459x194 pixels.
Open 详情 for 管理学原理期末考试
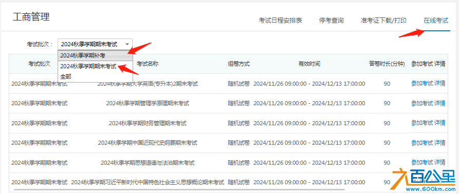coord(439,103)
